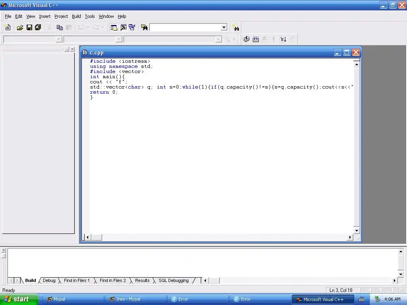Click the Insert Breakpoint hand icon

coord(292,39)
